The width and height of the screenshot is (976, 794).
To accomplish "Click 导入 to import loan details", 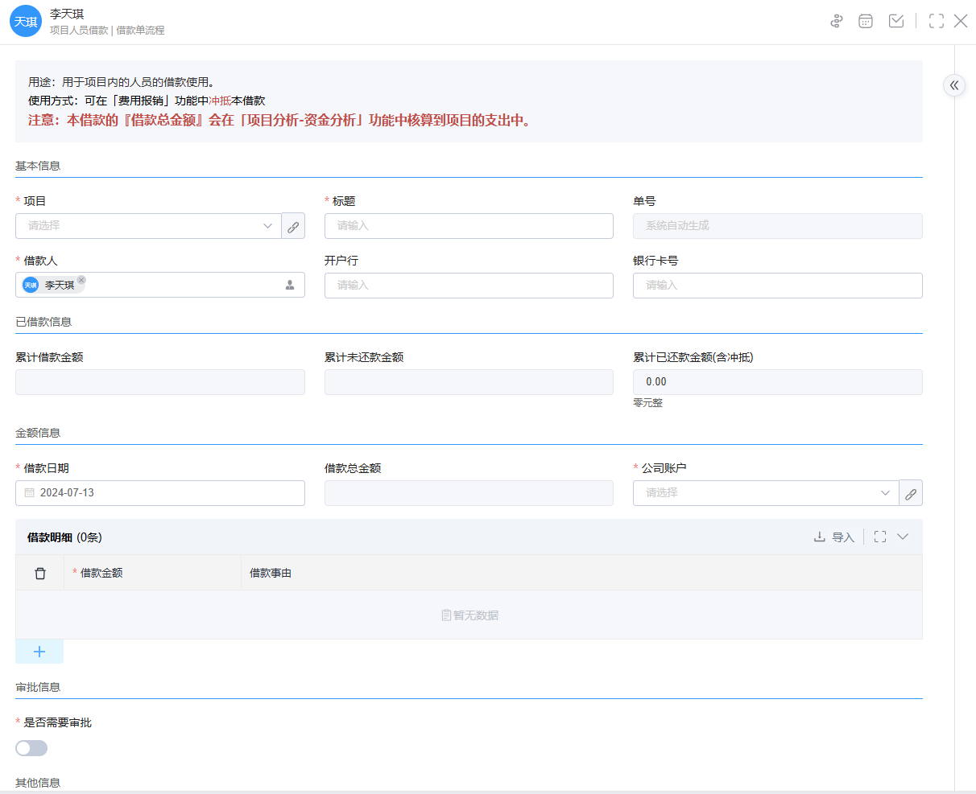I will point(834,537).
